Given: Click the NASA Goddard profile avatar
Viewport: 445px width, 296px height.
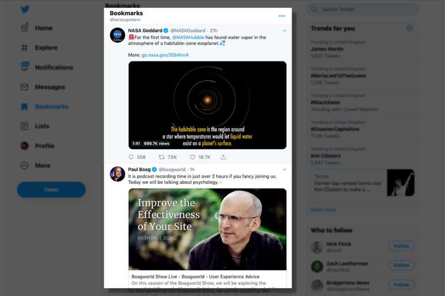Looking at the screenshot, I should click(117, 35).
